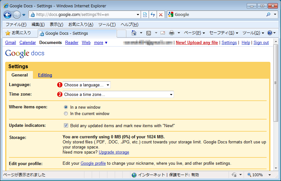Click the RSS feeds icon
This screenshot has height=181, width=281.
(x=149, y=33)
